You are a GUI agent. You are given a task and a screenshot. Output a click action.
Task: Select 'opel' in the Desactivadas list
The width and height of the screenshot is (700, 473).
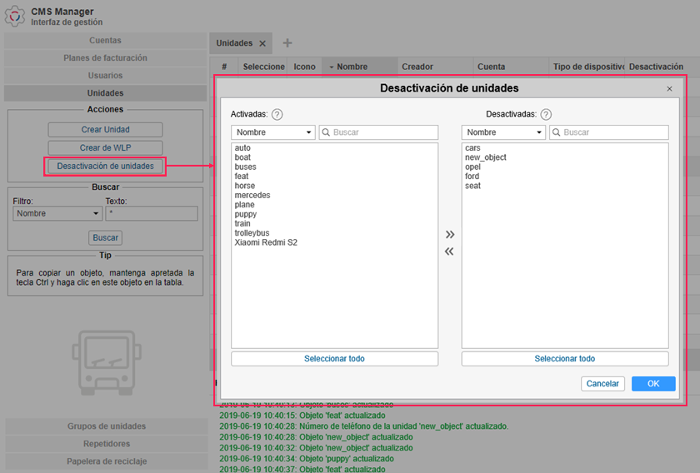click(472, 167)
